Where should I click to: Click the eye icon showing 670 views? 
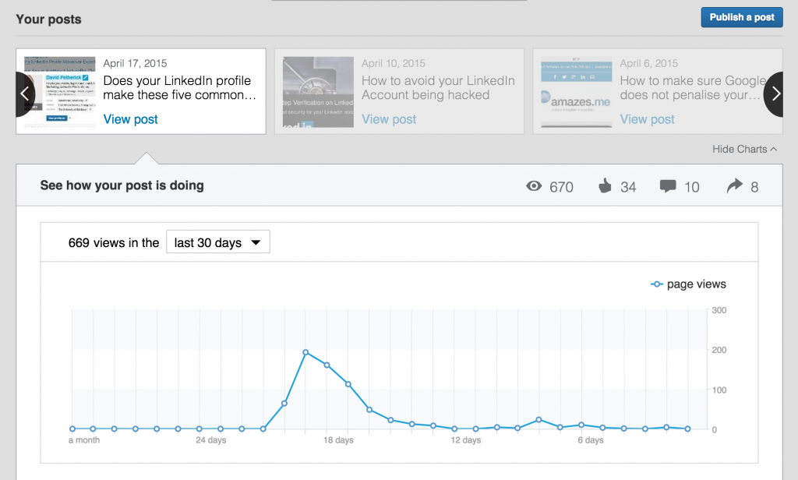[534, 186]
